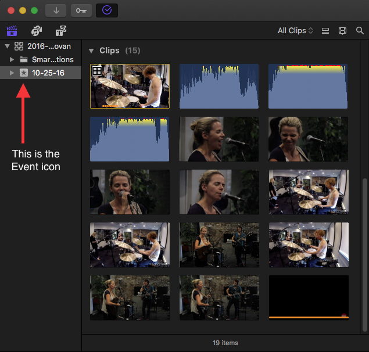The width and height of the screenshot is (369, 352).
Task: Select the black clip with orange bar
Action: click(309, 297)
